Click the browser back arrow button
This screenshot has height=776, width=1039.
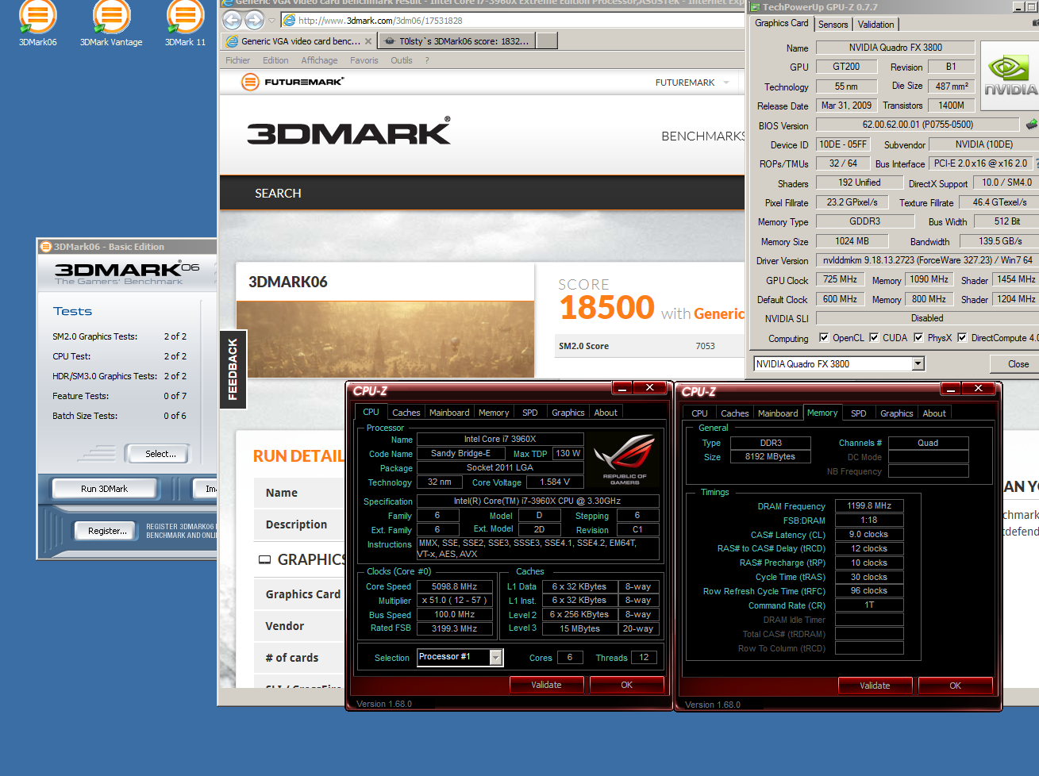pos(232,21)
